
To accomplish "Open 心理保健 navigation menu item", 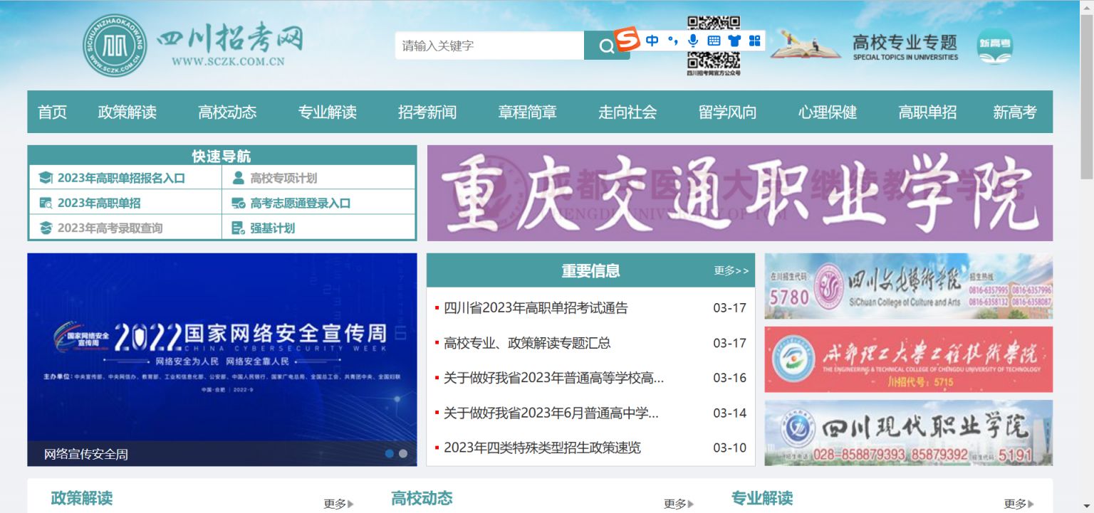I will point(828,112).
